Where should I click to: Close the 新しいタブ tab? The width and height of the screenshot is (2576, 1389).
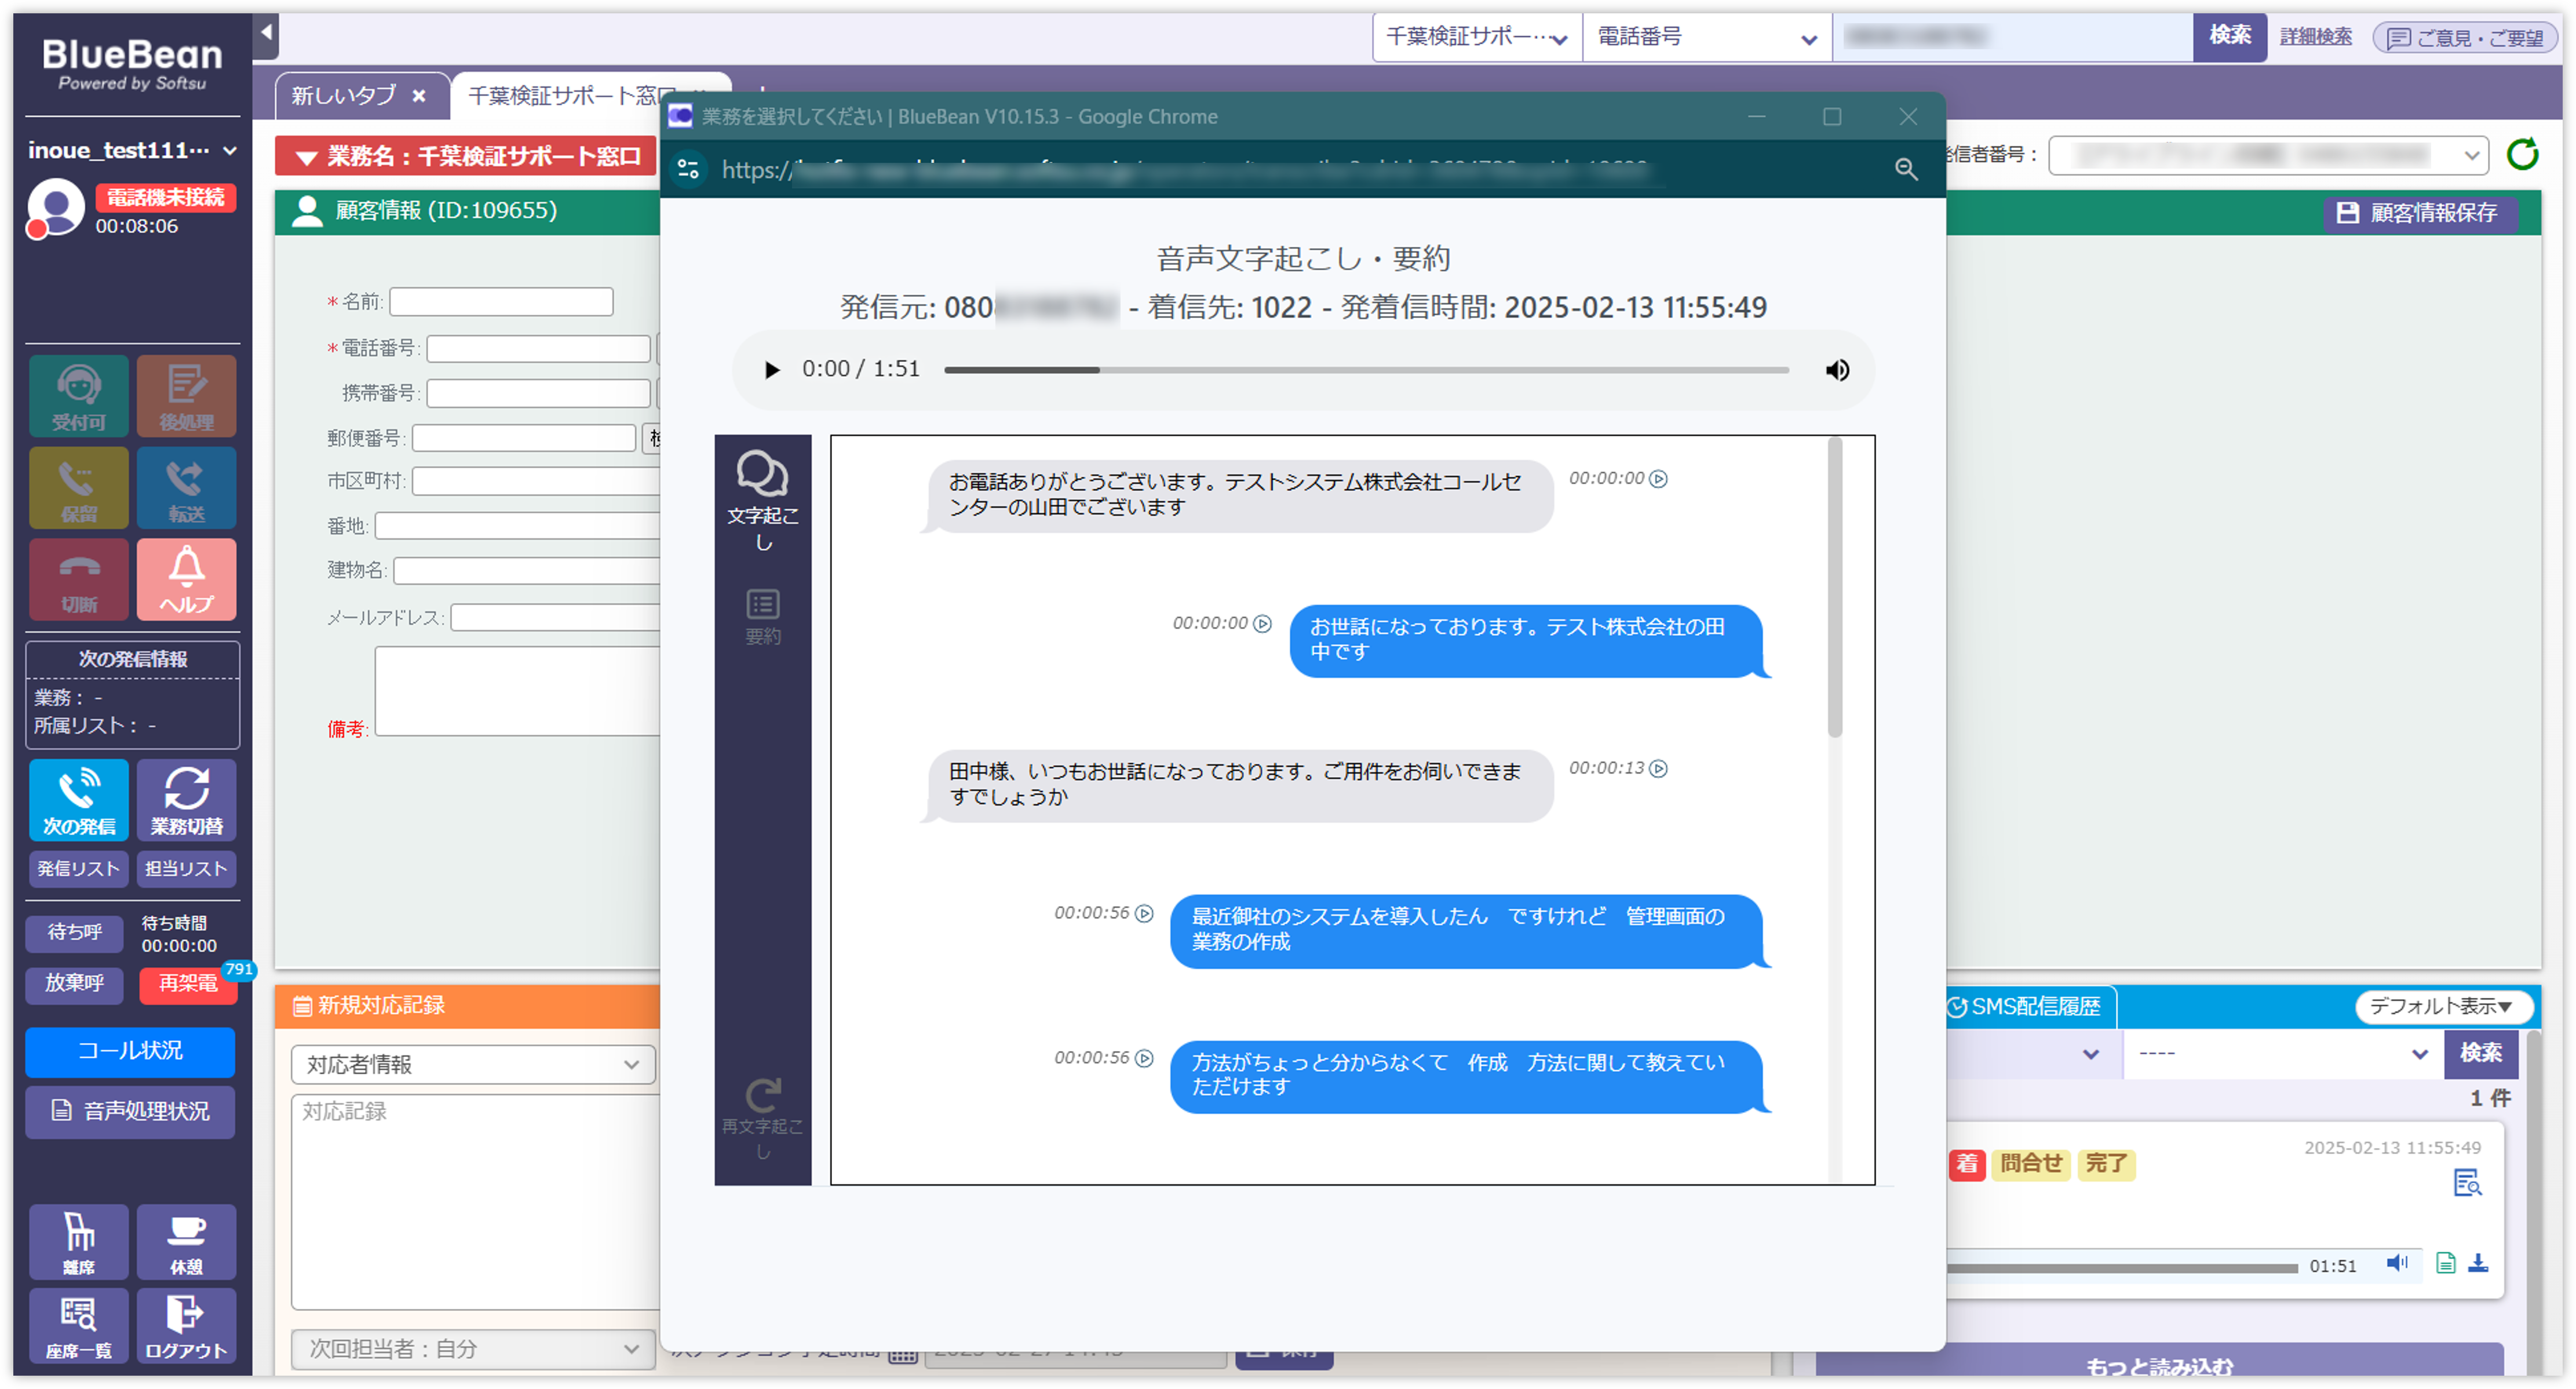pos(419,96)
